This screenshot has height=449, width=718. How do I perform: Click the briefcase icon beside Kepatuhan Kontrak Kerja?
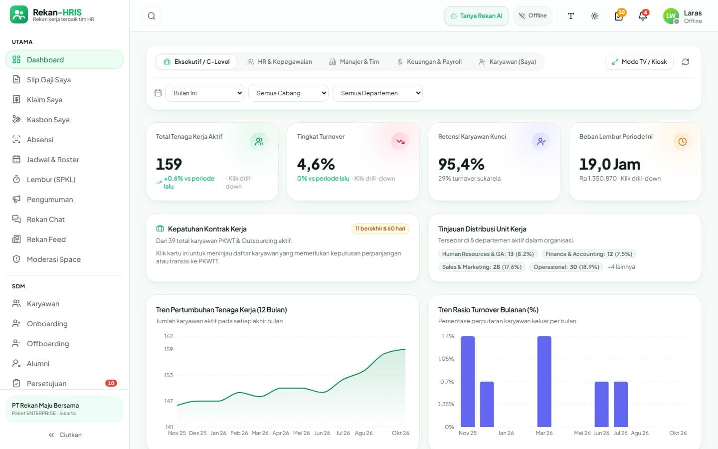(160, 228)
